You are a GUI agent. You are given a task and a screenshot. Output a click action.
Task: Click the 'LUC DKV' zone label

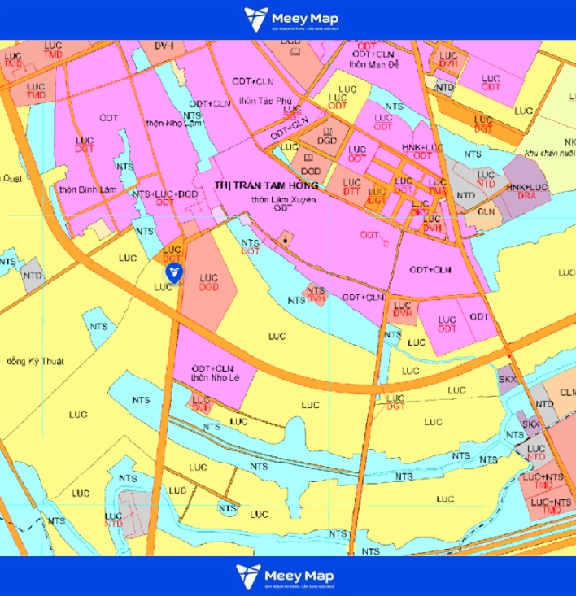point(420,208)
